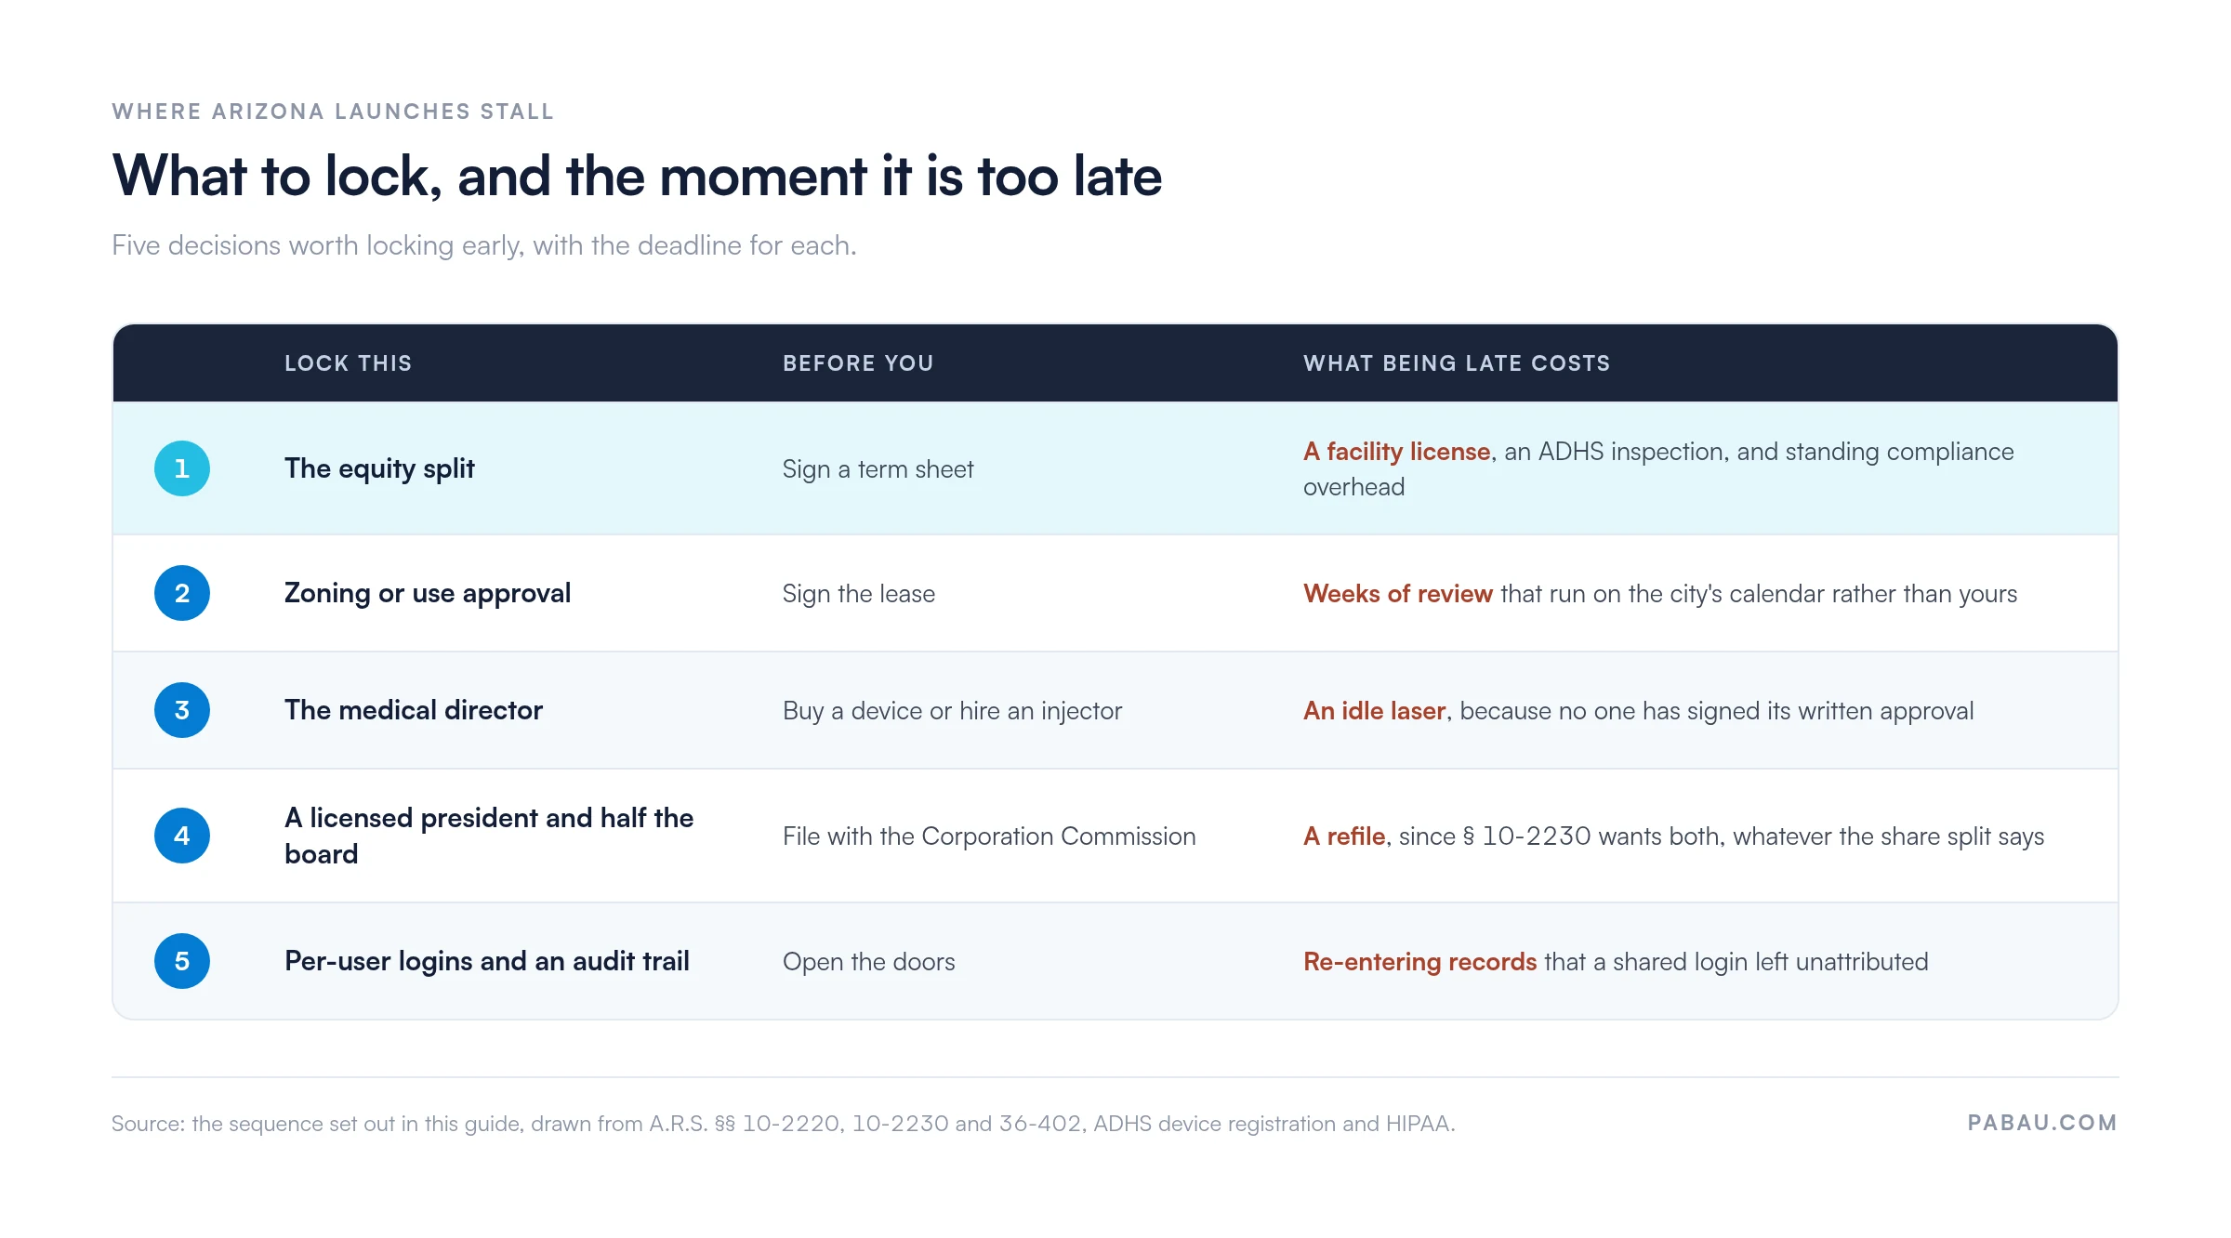2231x1238 pixels.
Task: Select 'The medical director' row label
Action: point(414,710)
